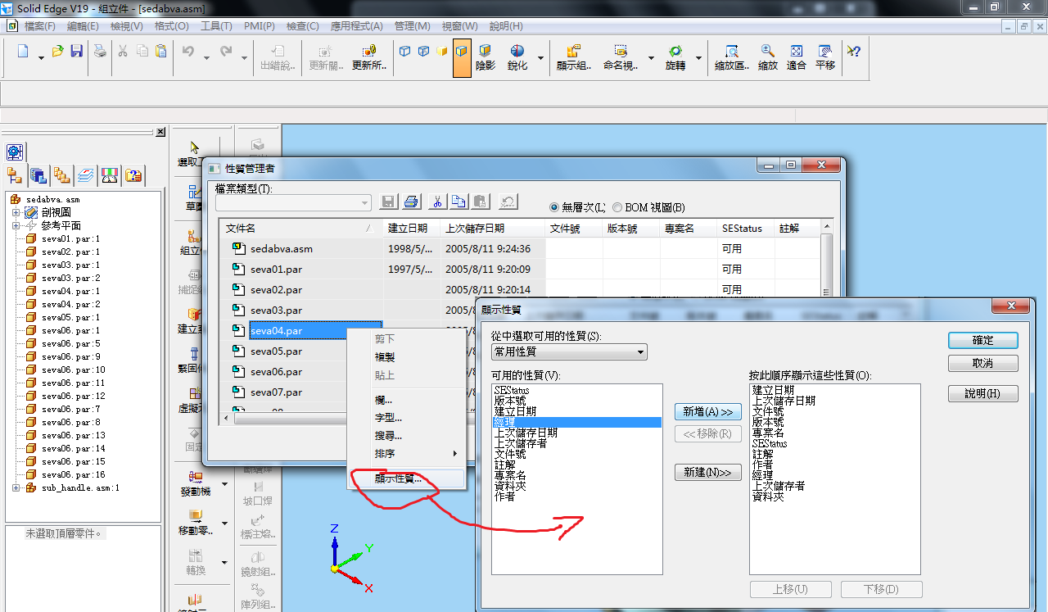This screenshot has height=612, width=1048.
Task: Click the 新建(N)>> button
Action: [708, 473]
